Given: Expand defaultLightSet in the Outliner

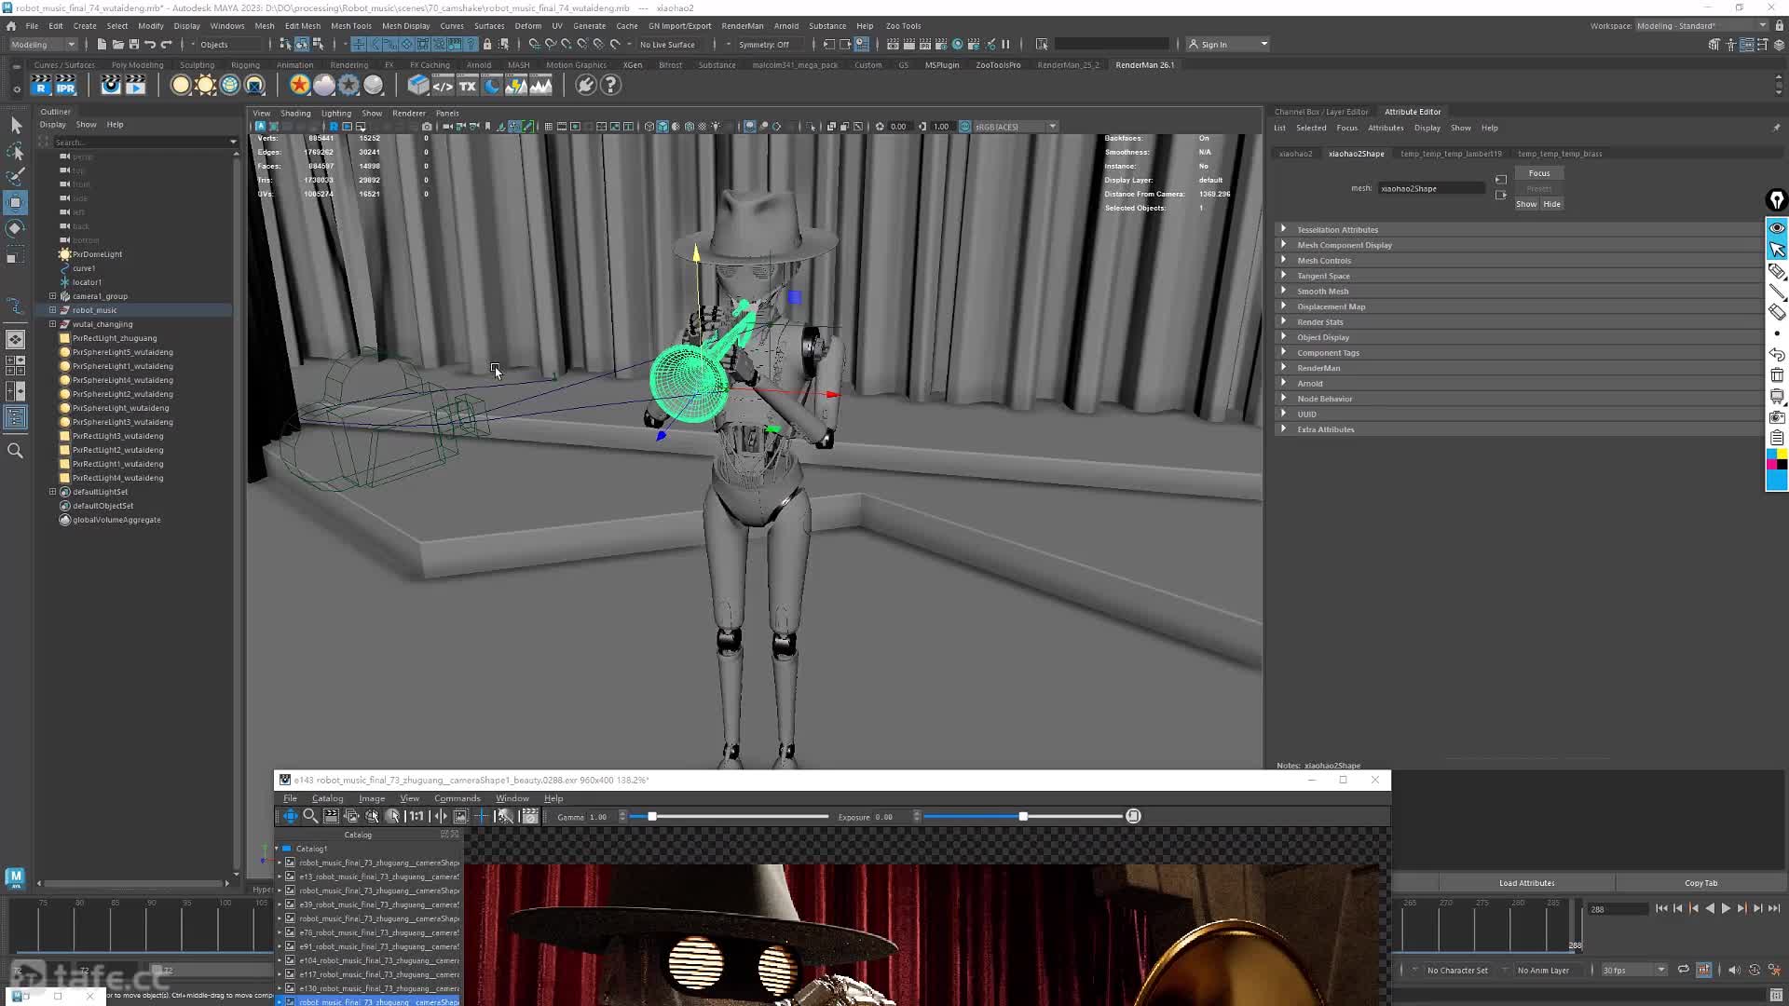Looking at the screenshot, I should click(53, 492).
